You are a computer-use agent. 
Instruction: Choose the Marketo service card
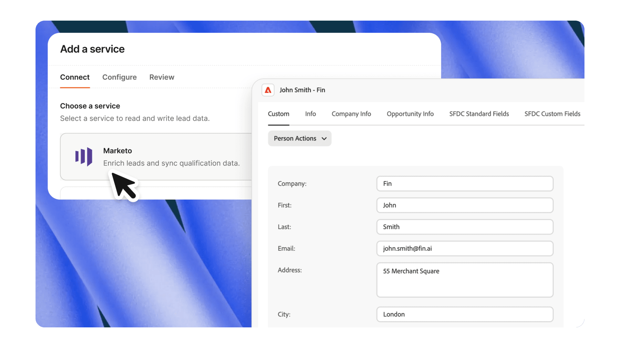click(x=156, y=157)
